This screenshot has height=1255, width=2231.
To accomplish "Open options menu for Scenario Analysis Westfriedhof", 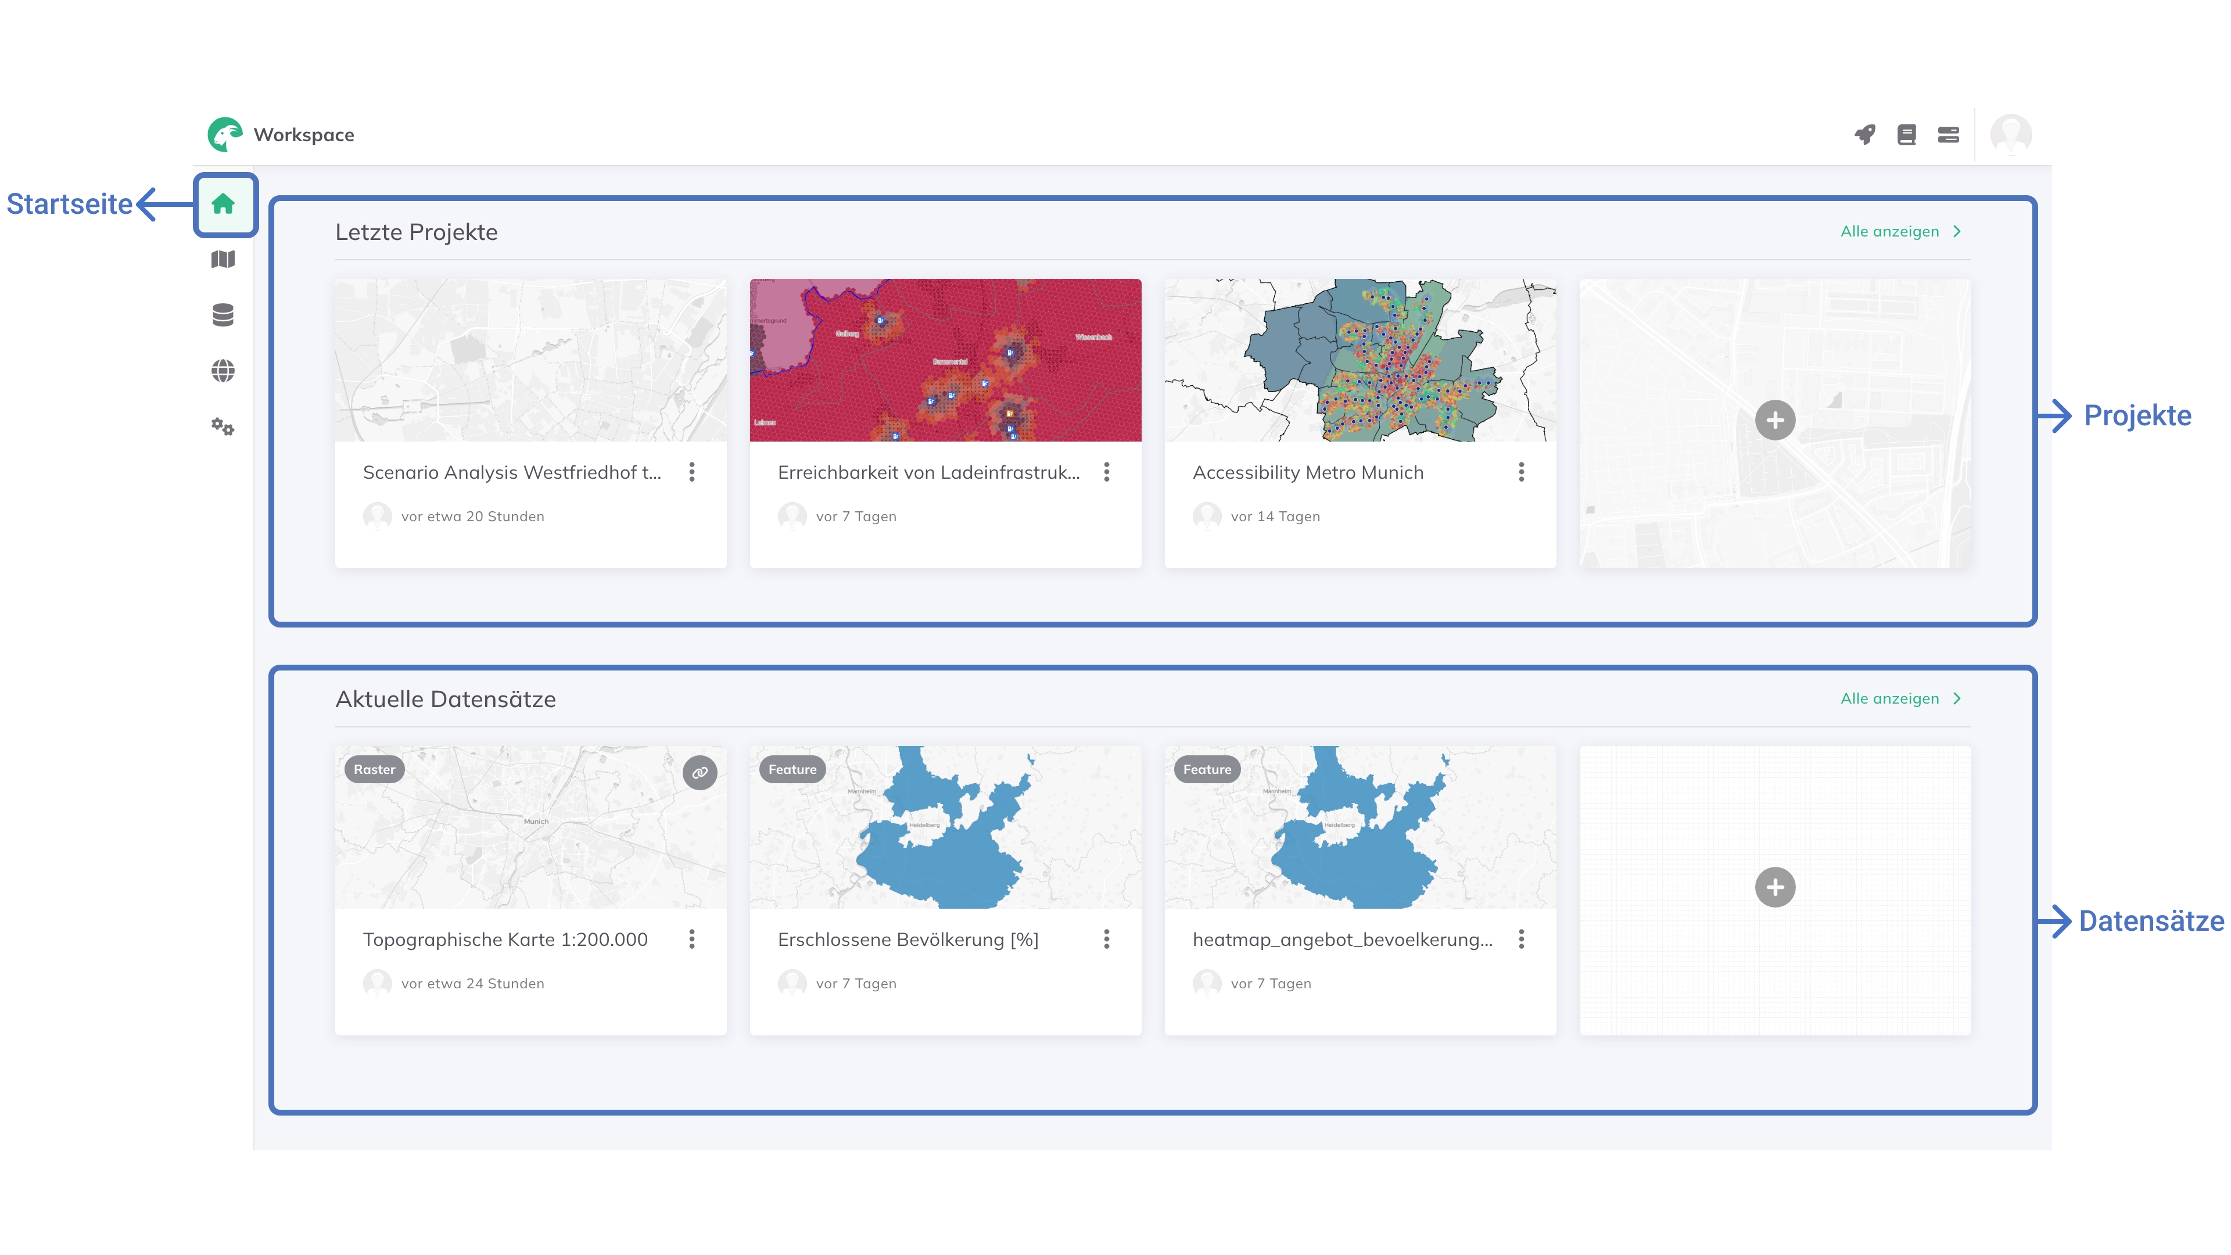I will tap(692, 472).
